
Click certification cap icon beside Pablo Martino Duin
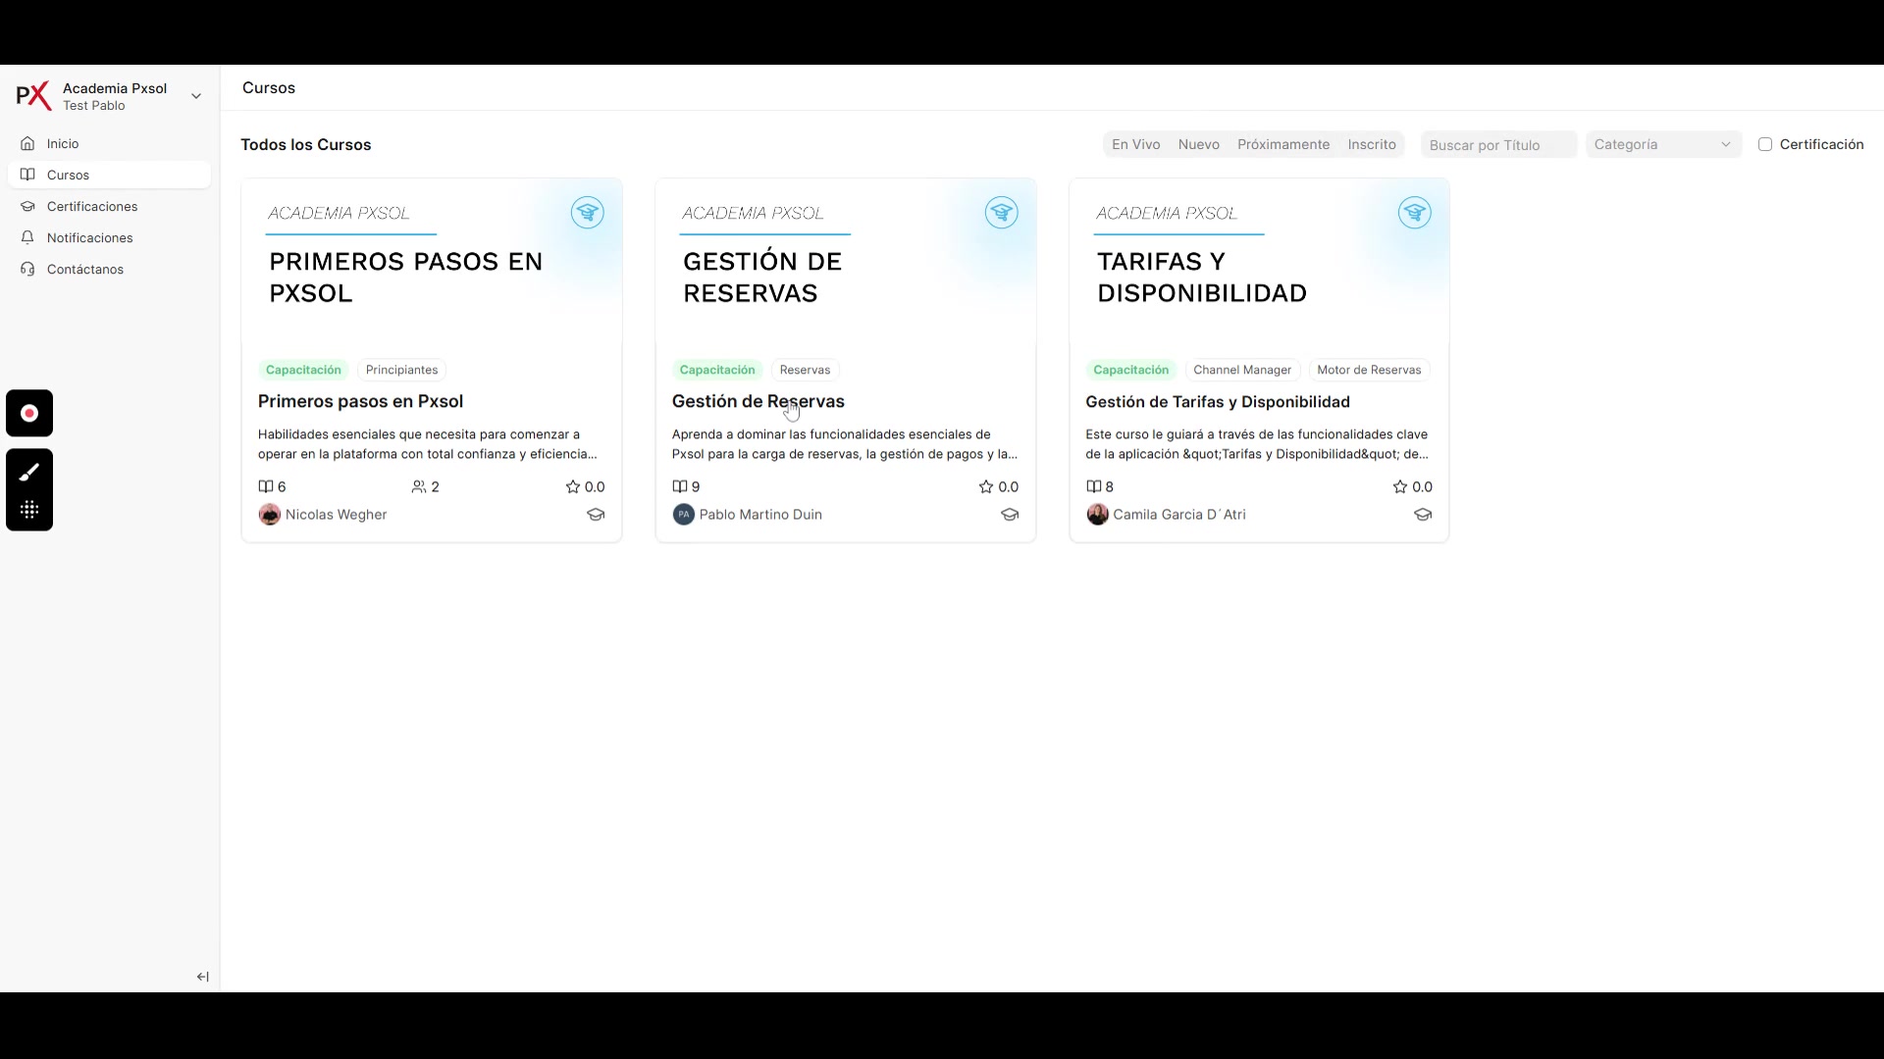[1010, 515]
